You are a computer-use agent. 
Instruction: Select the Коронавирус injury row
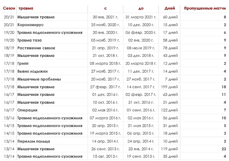114,25
